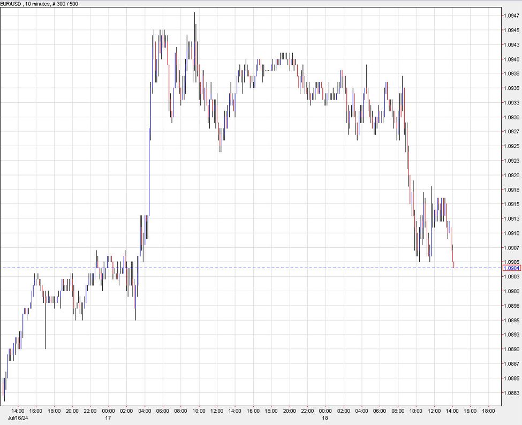Image resolution: width=522 pixels, height=425 pixels.
Task: Click the 1.0947 price axis label
Action: [x=511, y=16]
